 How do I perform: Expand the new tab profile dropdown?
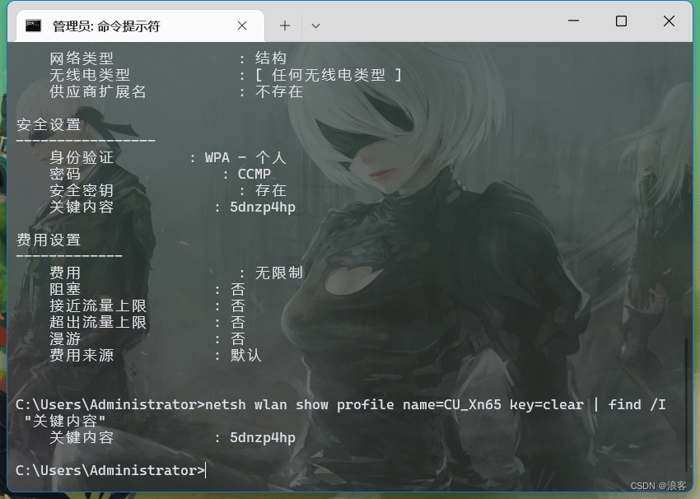[x=315, y=26]
